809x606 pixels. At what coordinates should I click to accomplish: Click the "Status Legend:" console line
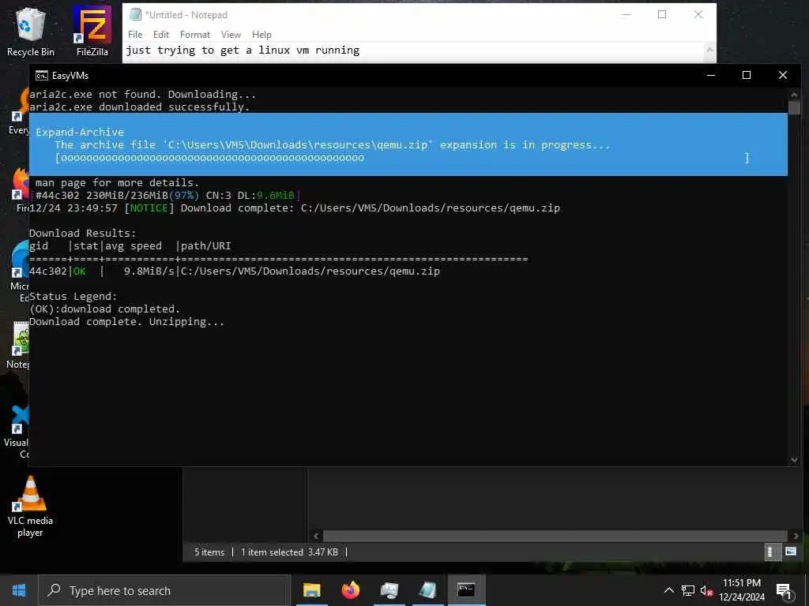point(73,297)
